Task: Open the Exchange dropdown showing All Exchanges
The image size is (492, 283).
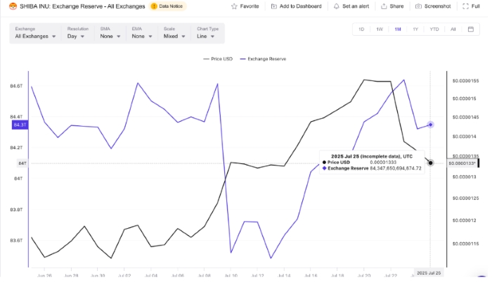Action: click(x=35, y=33)
